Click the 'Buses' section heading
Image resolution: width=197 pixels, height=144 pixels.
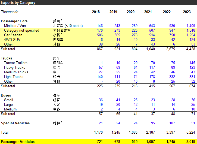click(x=6, y=95)
